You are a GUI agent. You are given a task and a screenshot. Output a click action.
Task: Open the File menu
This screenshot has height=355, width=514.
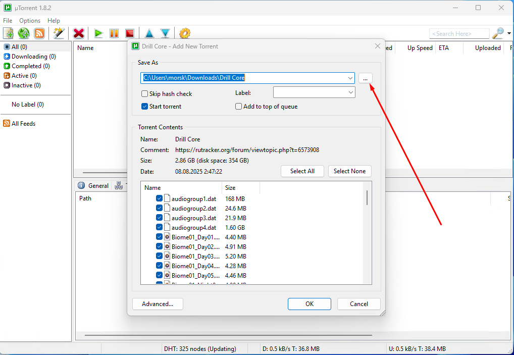(8, 20)
